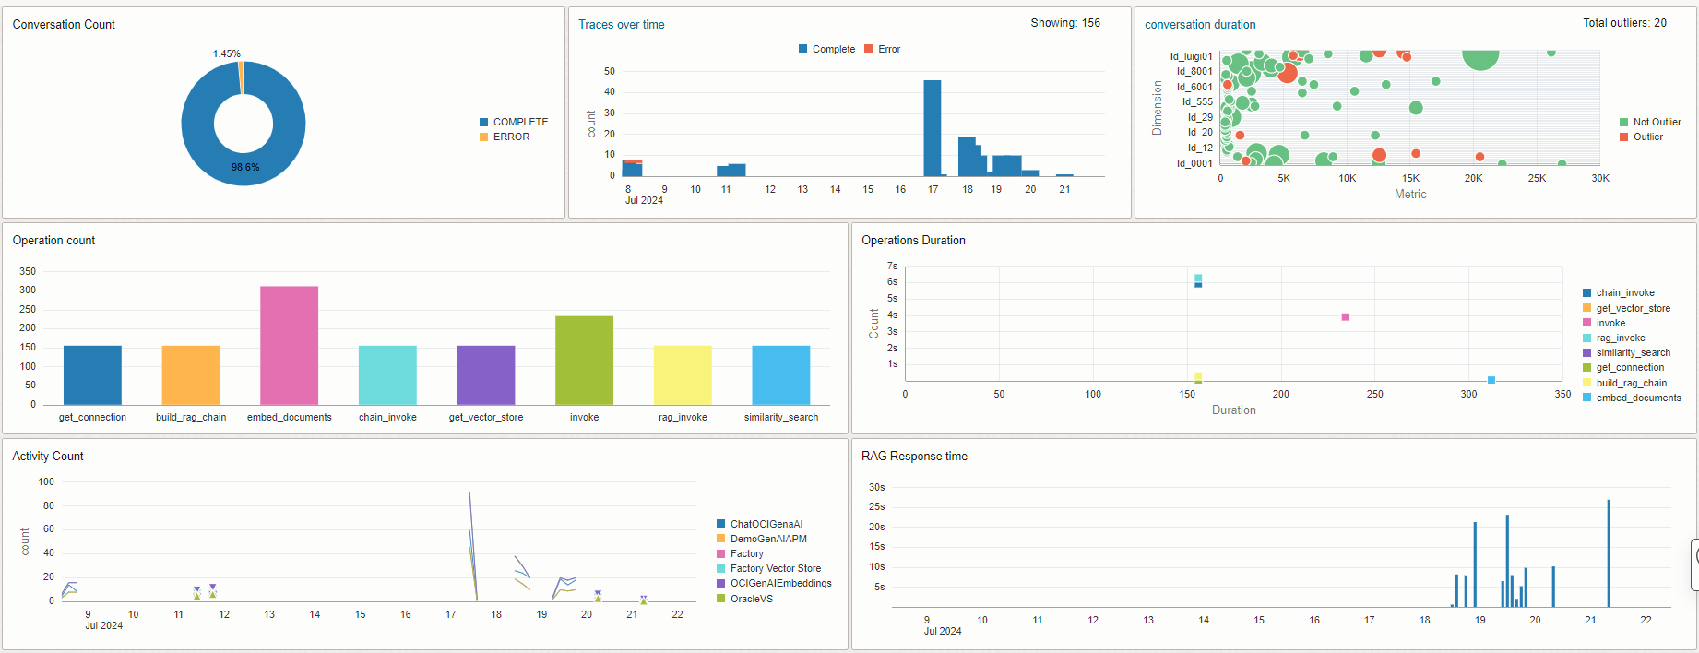This screenshot has height=653, width=1699.
Task: Toggle Outlier legend entry
Action: point(1641,137)
